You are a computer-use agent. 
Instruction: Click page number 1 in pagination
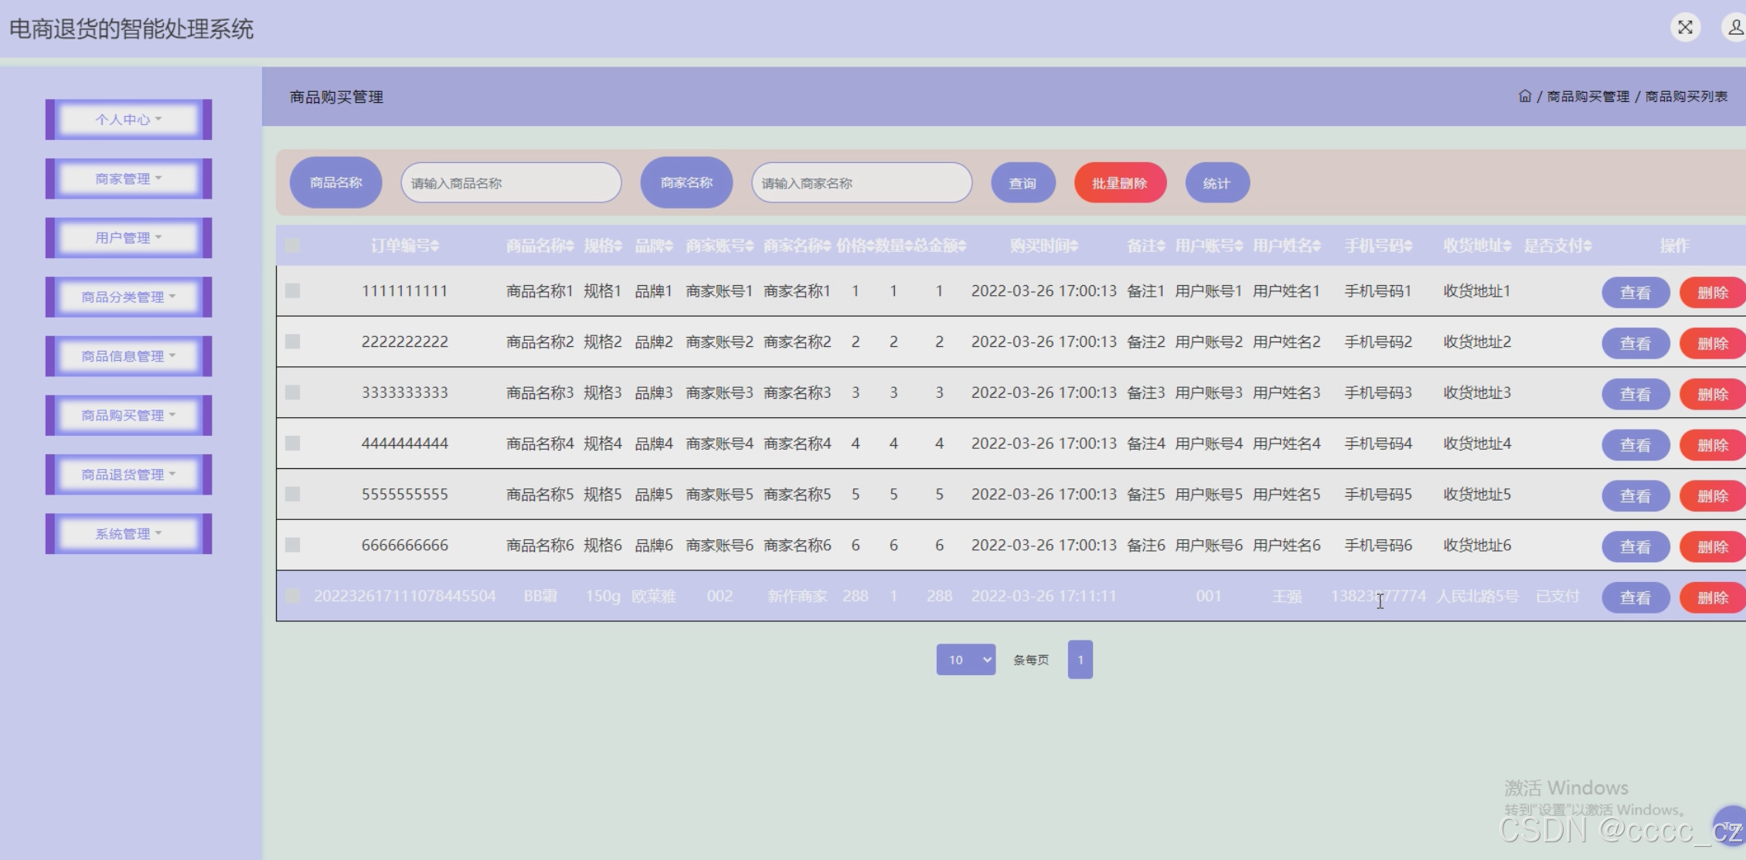(1080, 660)
